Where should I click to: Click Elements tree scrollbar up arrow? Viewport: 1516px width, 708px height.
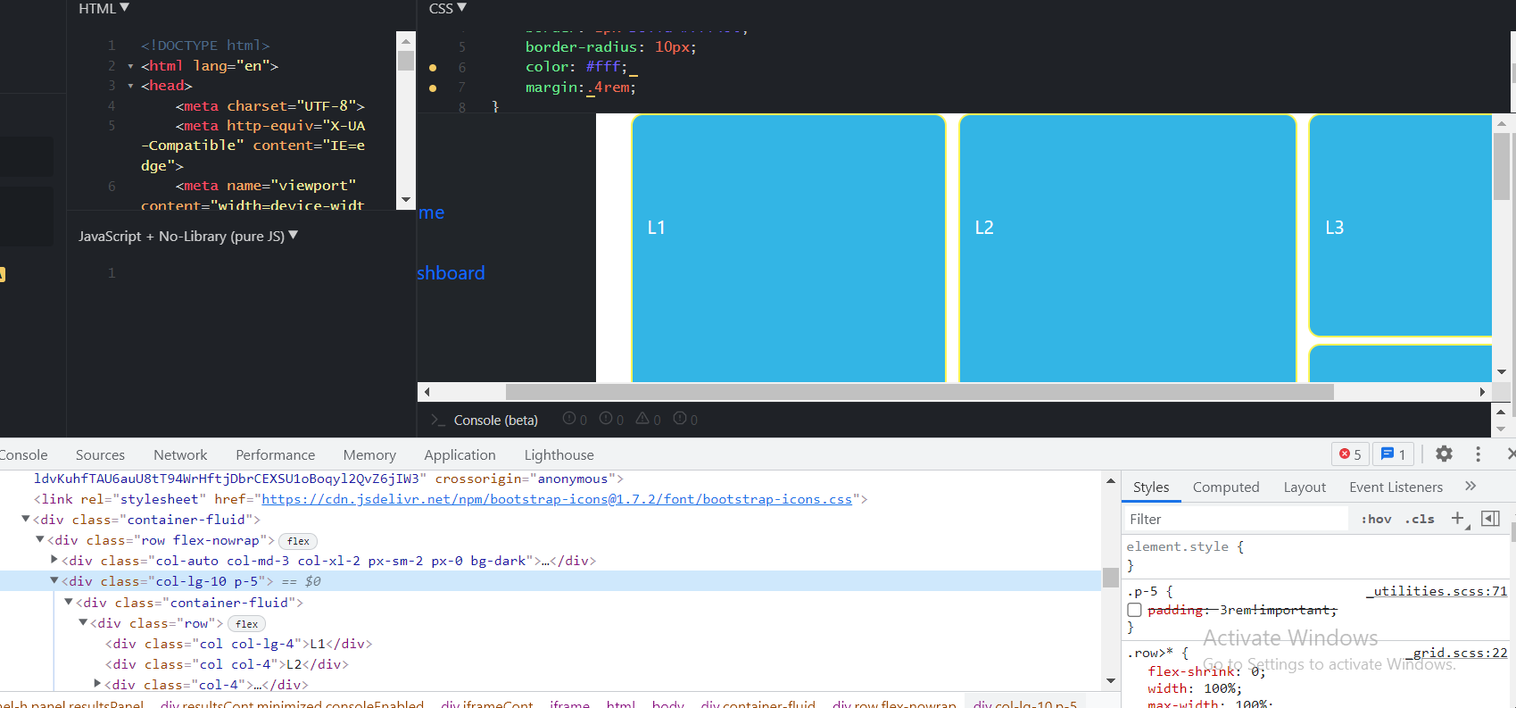(x=1111, y=480)
